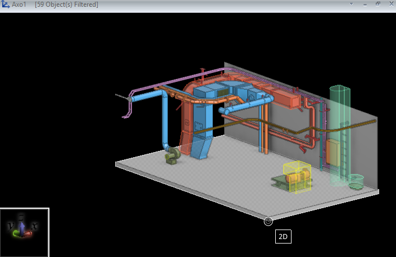This screenshot has height=257, width=396.
Task: Select the green basket near the right corner
Action: click(356, 181)
